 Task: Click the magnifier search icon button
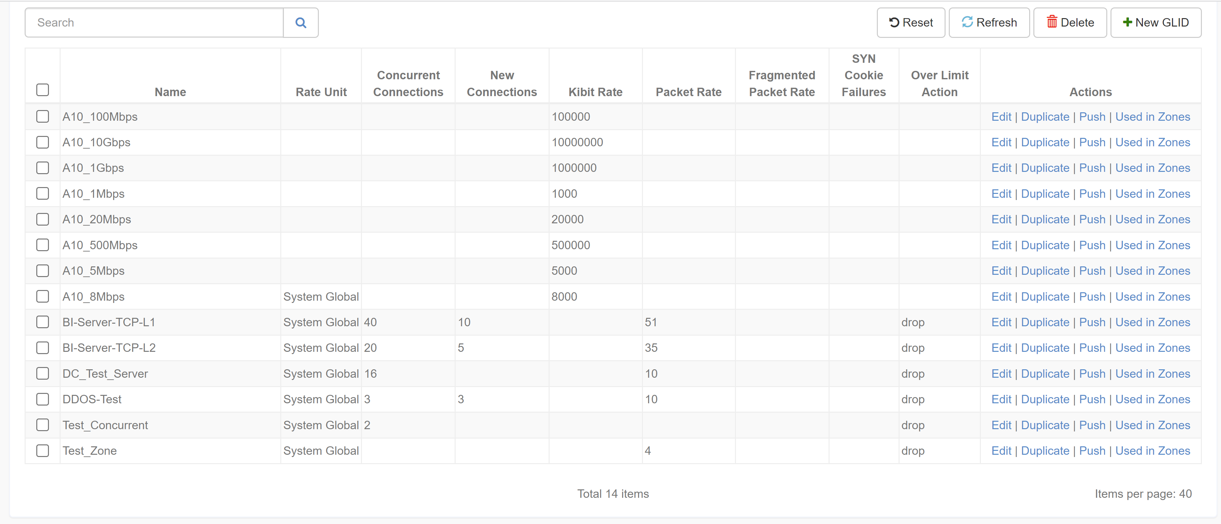pyautogui.click(x=300, y=23)
